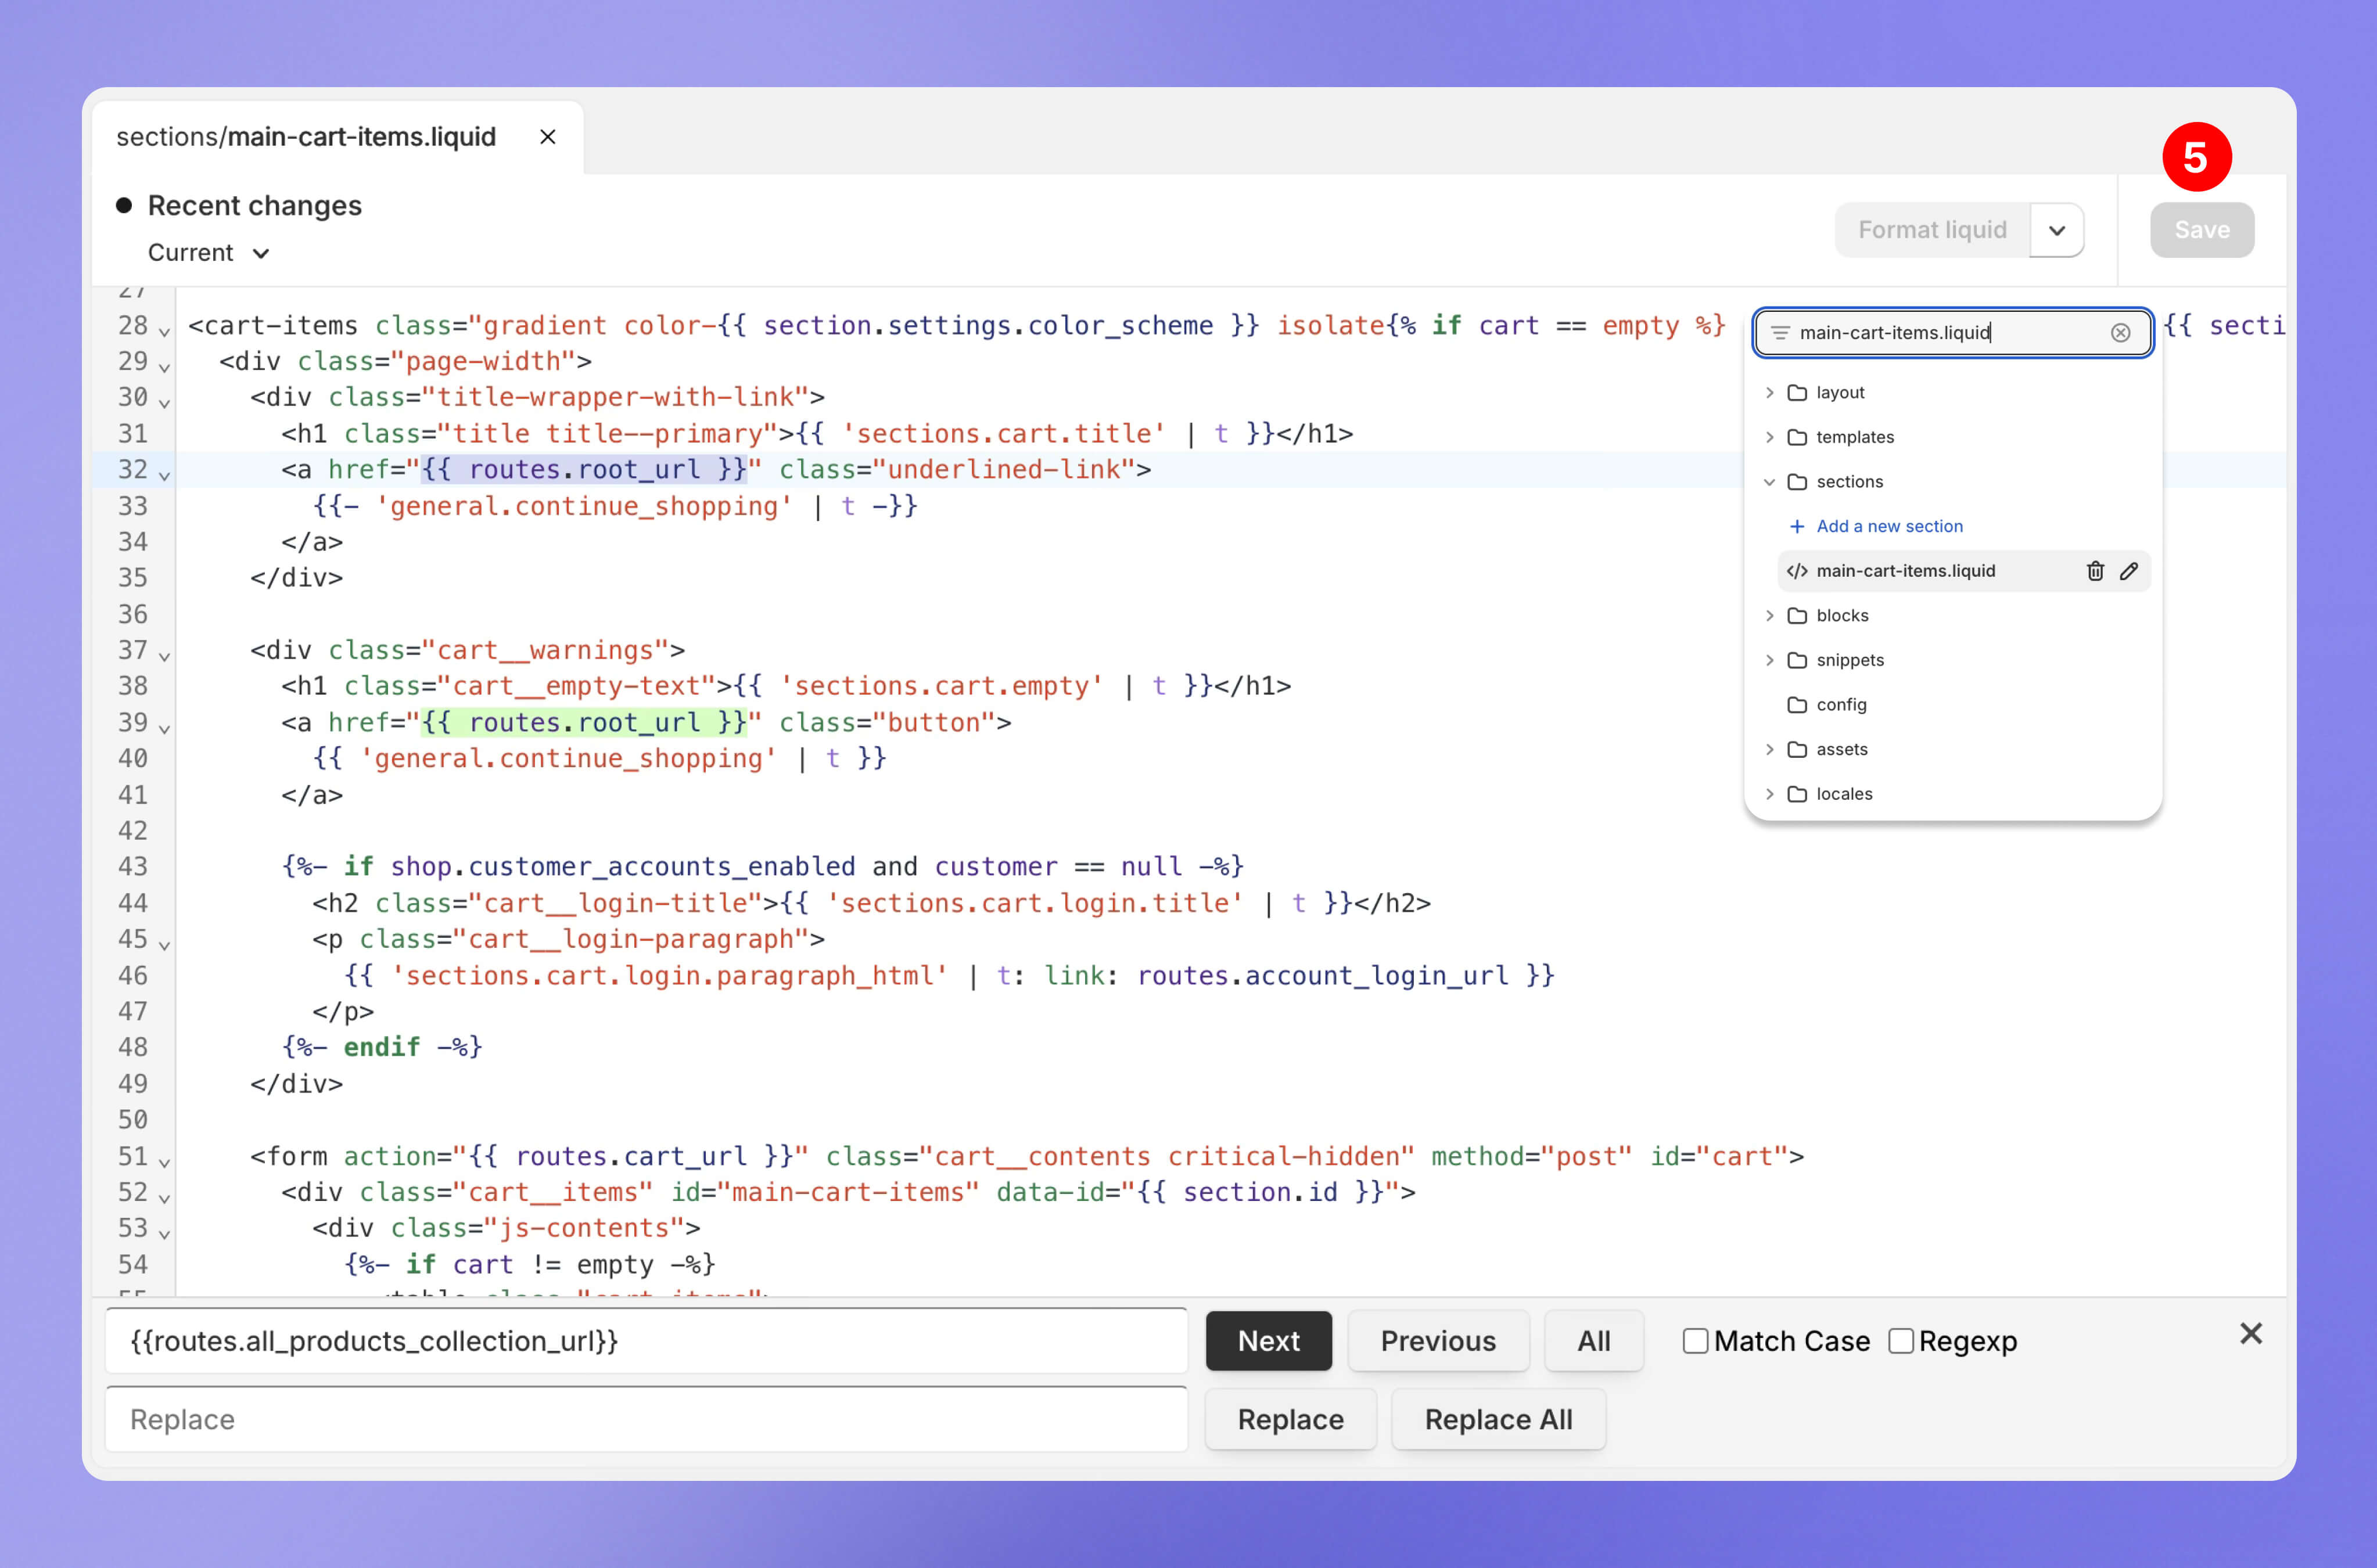Click the config folder icon
The width and height of the screenshot is (2377, 1568).
(1797, 705)
